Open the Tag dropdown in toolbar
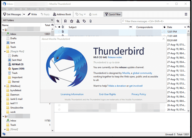The image size is (192, 138). tap(80, 14)
